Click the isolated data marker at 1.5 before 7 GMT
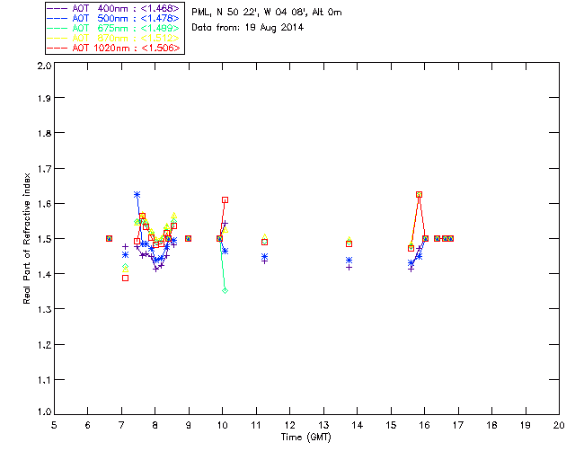This screenshot has width=575, height=460. coord(109,239)
